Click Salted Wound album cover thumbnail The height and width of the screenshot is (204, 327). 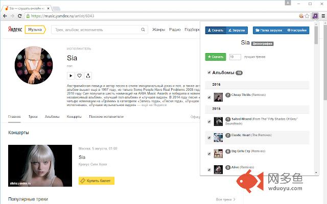(x=218, y=121)
